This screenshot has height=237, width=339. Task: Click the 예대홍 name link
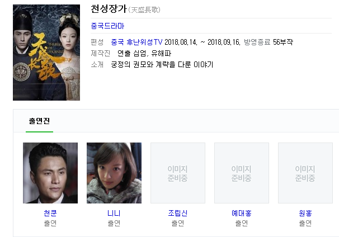tap(242, 213)
